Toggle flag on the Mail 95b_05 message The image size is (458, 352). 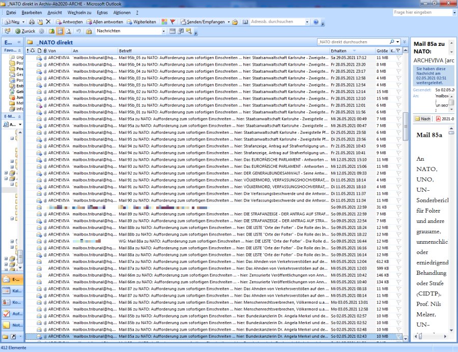[x=398, y=58]
